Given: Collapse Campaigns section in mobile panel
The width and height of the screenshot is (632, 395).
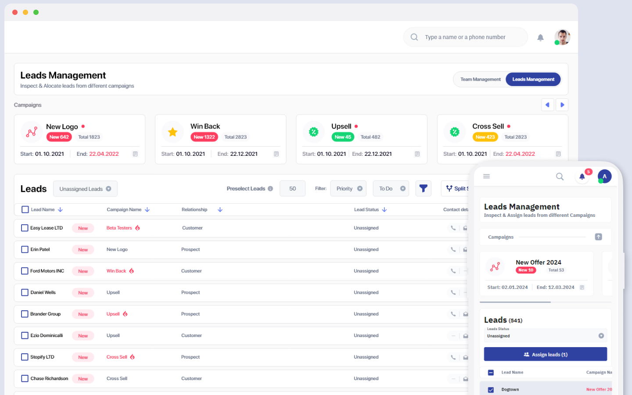Looking at the screenshot, I should pos(598,237).
